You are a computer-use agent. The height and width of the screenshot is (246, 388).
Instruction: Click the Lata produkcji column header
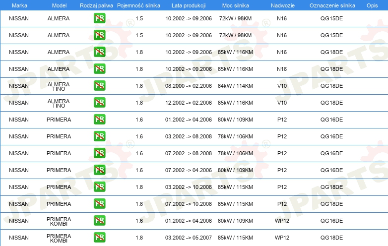189,5
